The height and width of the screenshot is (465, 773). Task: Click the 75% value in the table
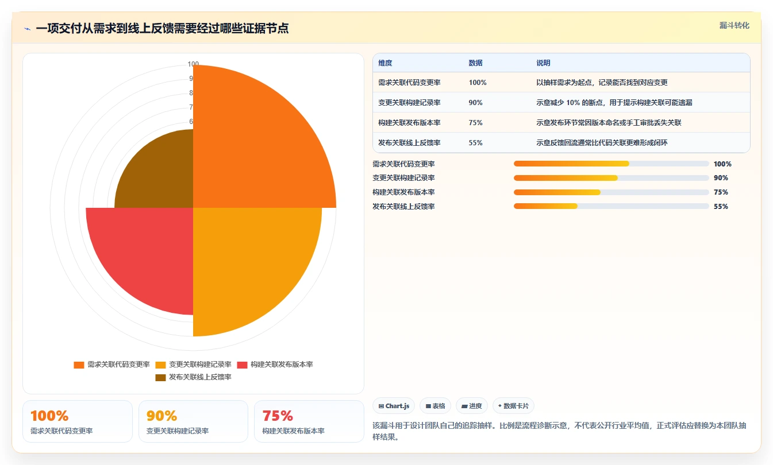coord(475,123)
